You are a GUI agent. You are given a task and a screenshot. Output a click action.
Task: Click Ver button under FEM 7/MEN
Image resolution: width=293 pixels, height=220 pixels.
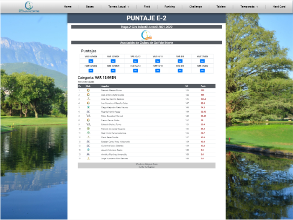coord(202,70)
